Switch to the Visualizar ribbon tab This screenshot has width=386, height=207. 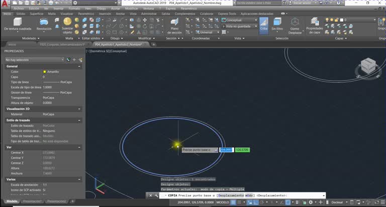tap(67, 14)
